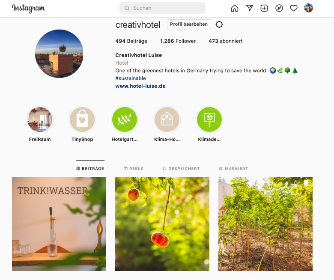Open the profile avatar menu in navbar
The image size is (334, 280).
pyautogui.click(x=308, y=8)
